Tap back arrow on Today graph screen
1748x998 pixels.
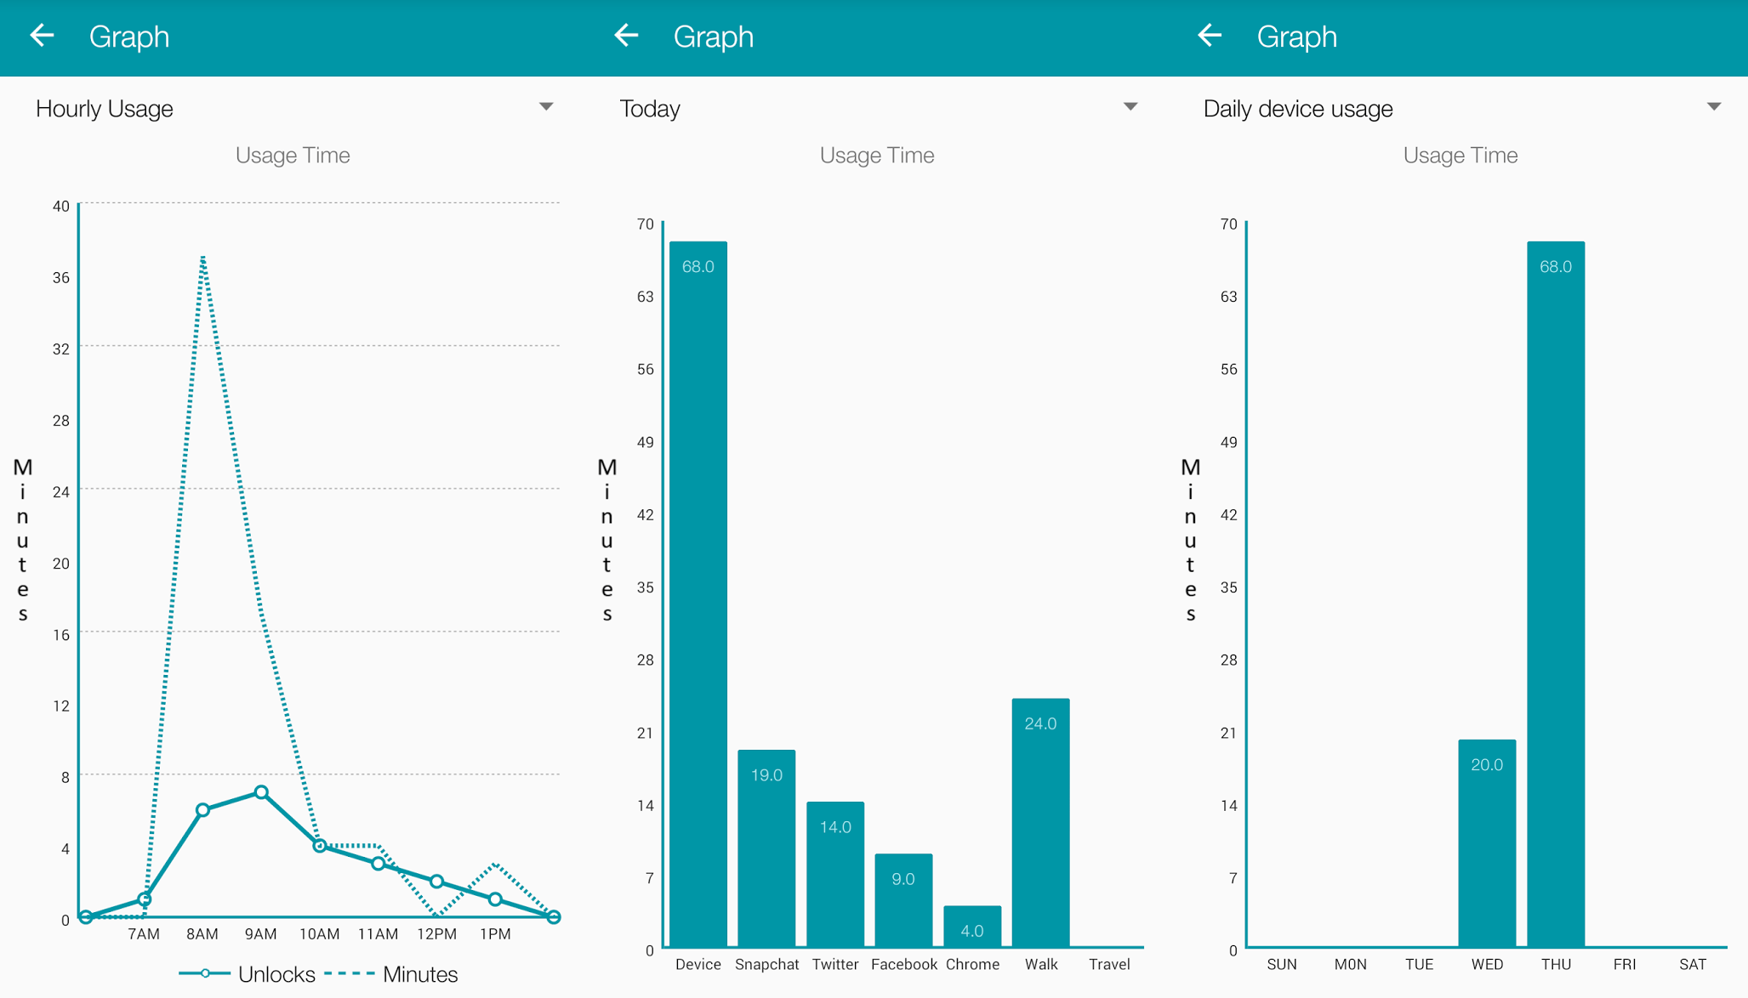[626, 36]
